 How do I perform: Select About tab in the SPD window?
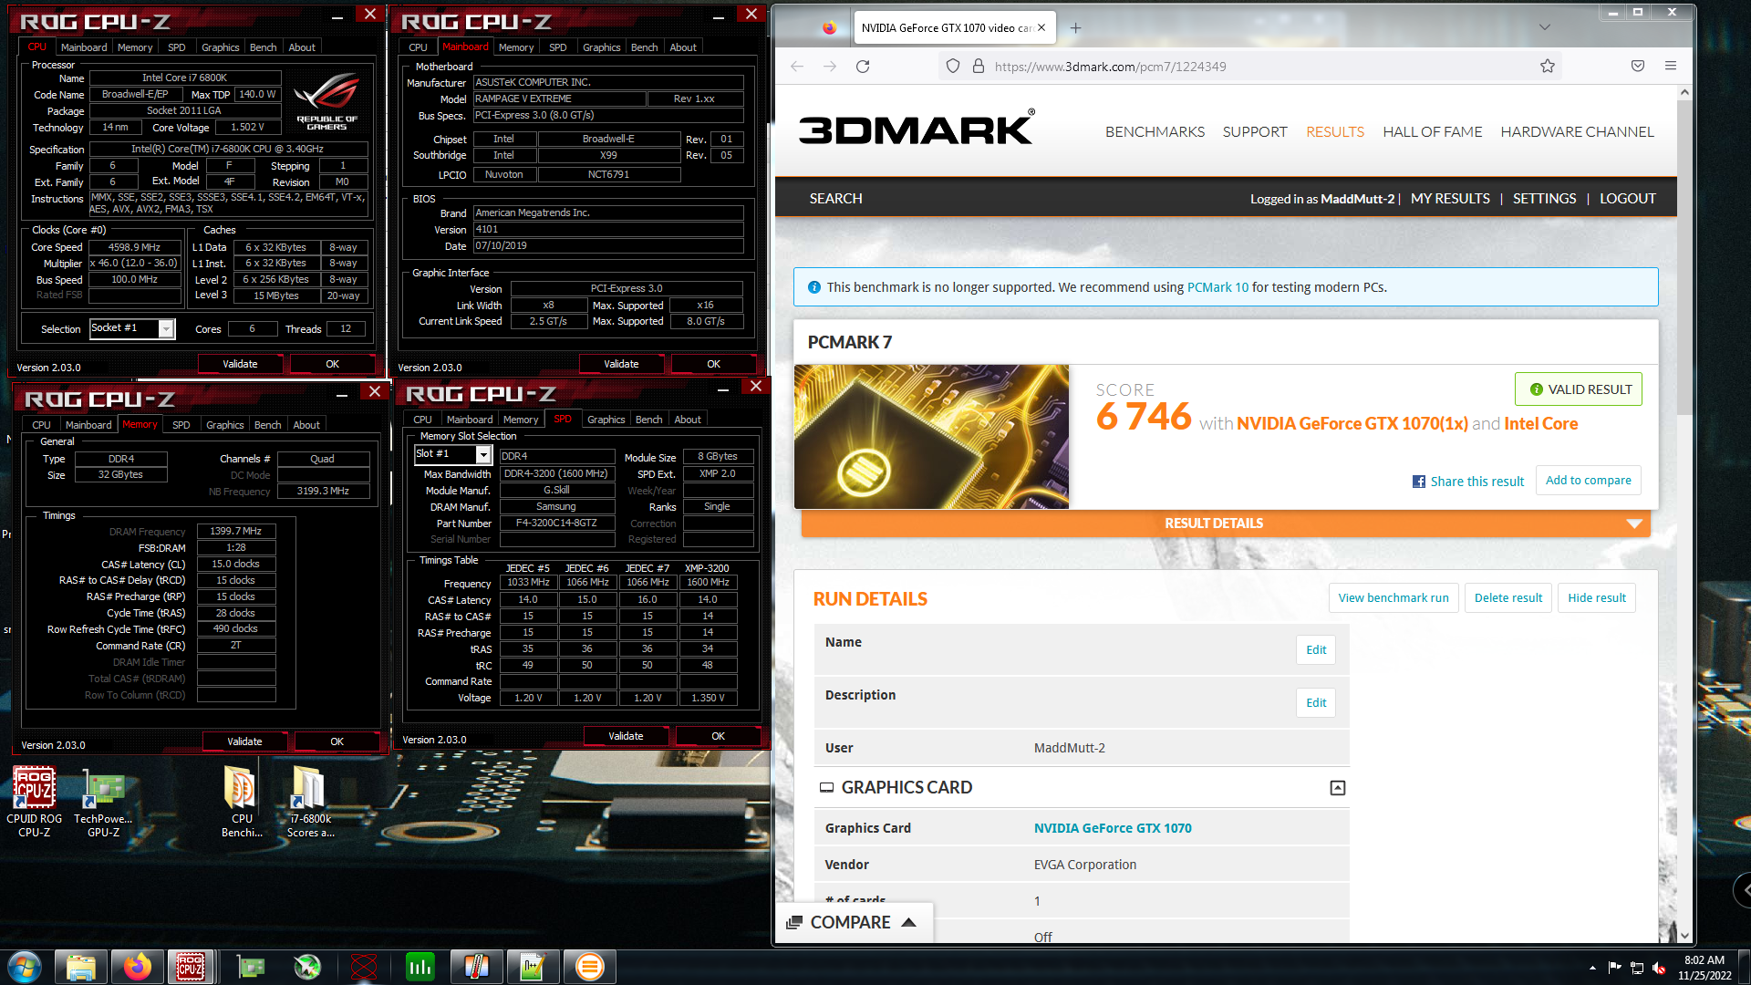(688, 420)
